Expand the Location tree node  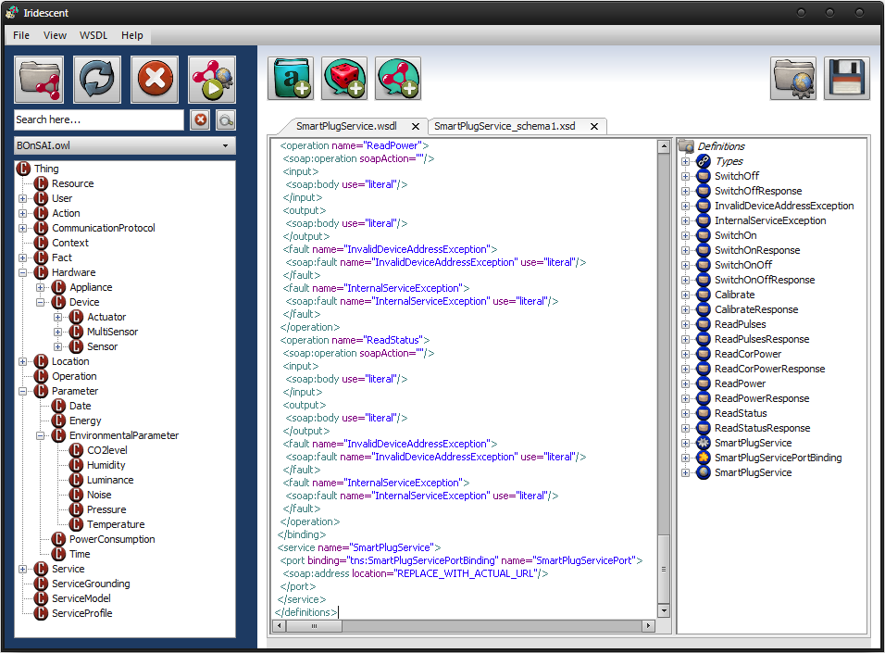tap(22, 361)
